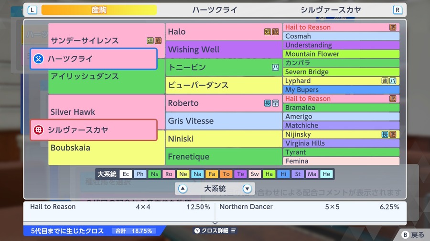
Task: Click the My Bupers ancestor row
Action: (341, 90)
